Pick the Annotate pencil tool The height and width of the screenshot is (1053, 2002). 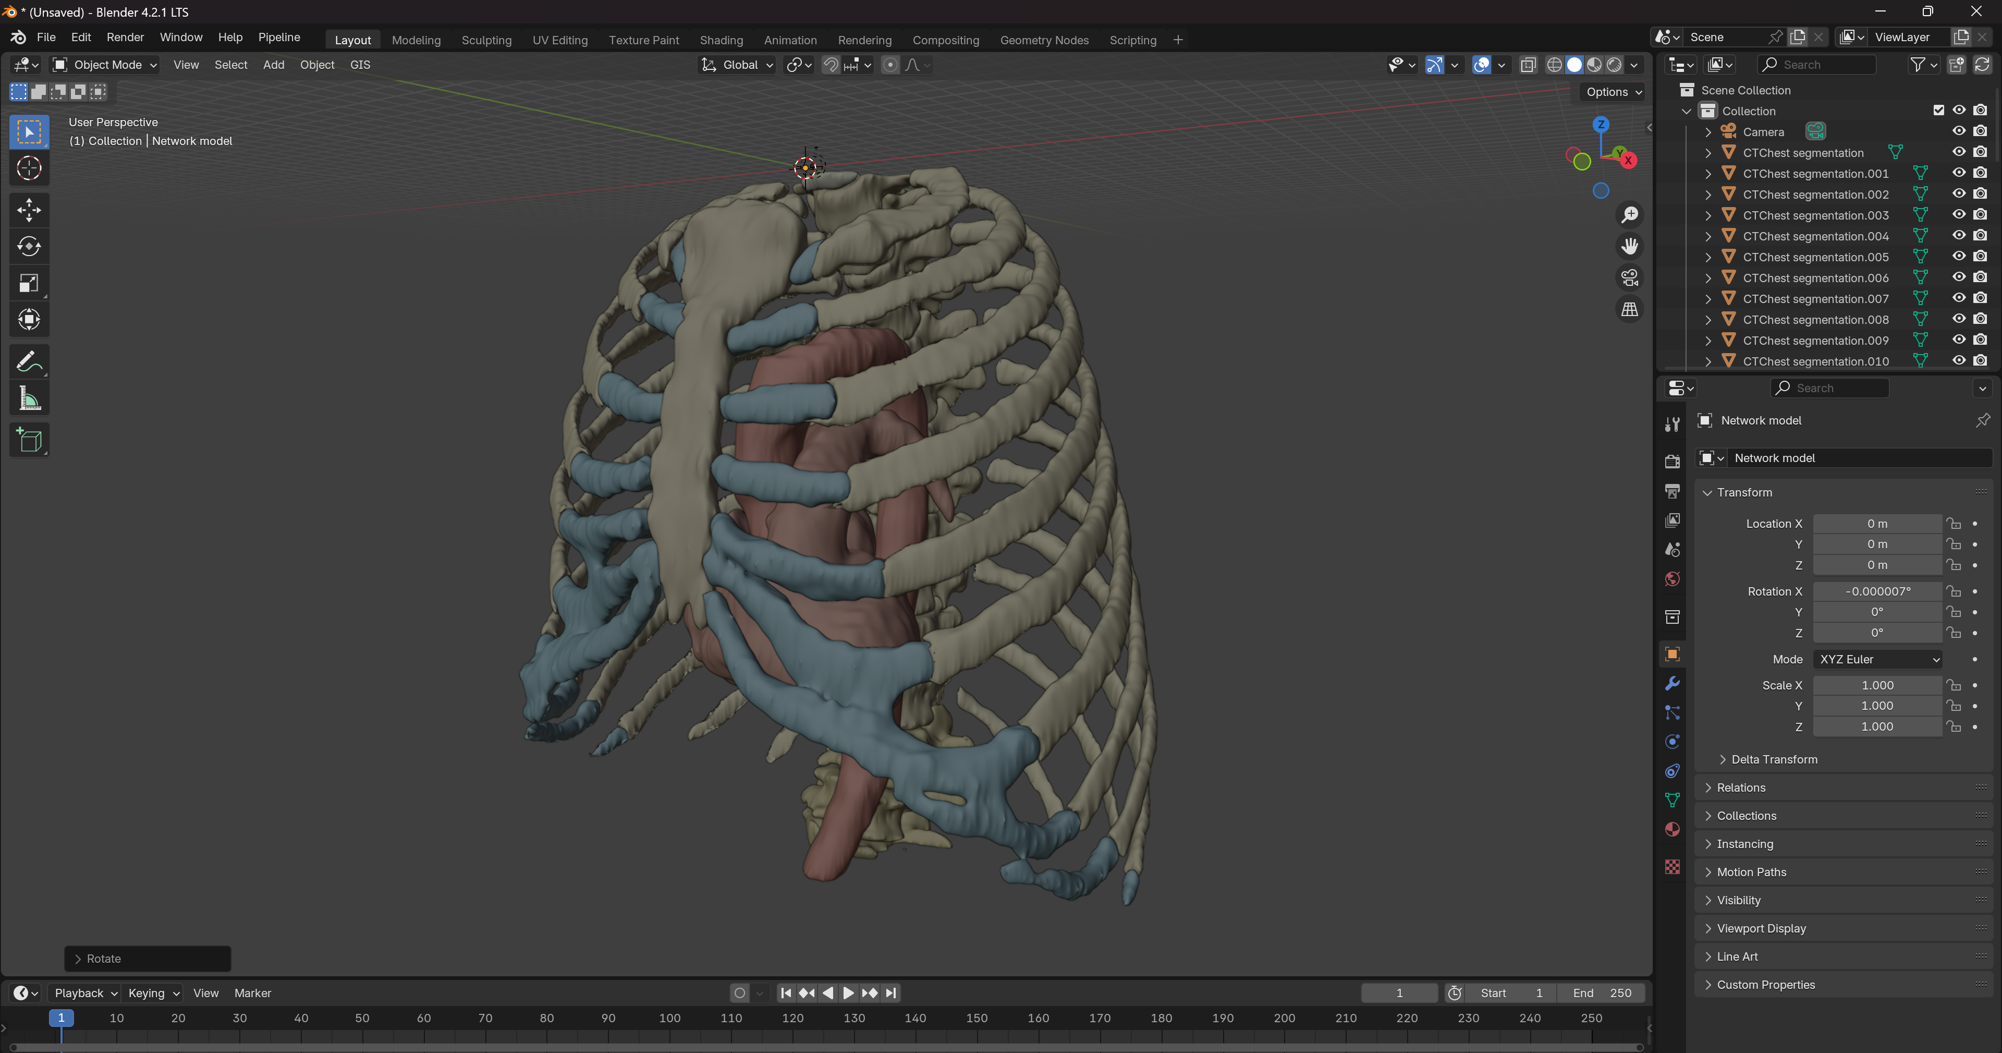(x=29, y=361)
